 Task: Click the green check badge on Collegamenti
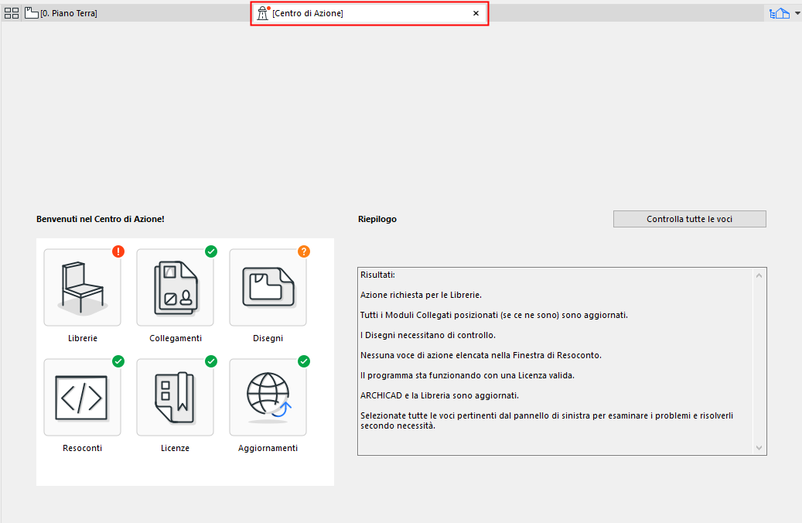click(211, 251)
